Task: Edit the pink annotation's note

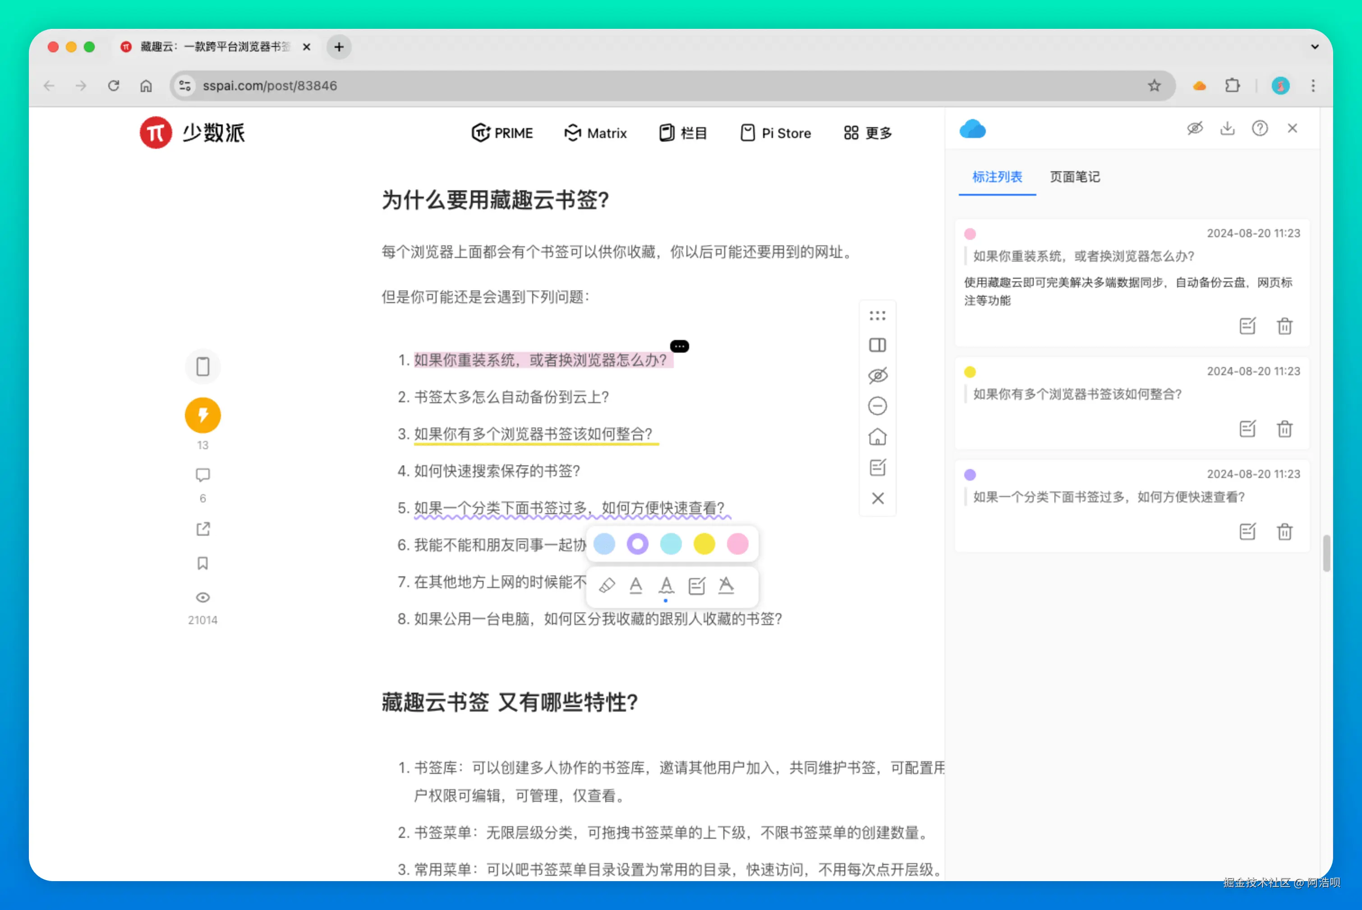Action: (x=1247, y=326)
